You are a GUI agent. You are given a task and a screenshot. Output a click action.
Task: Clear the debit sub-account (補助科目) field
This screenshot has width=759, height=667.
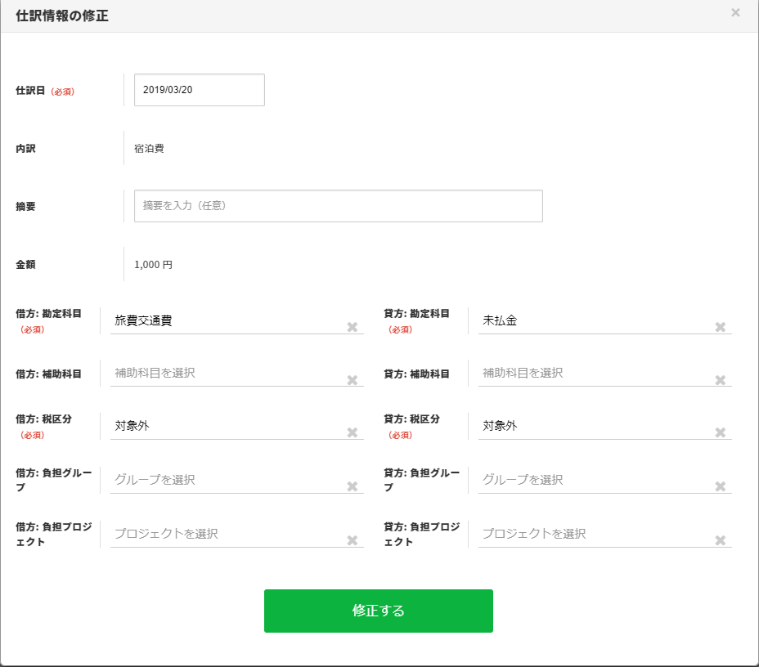coord(353,380)
